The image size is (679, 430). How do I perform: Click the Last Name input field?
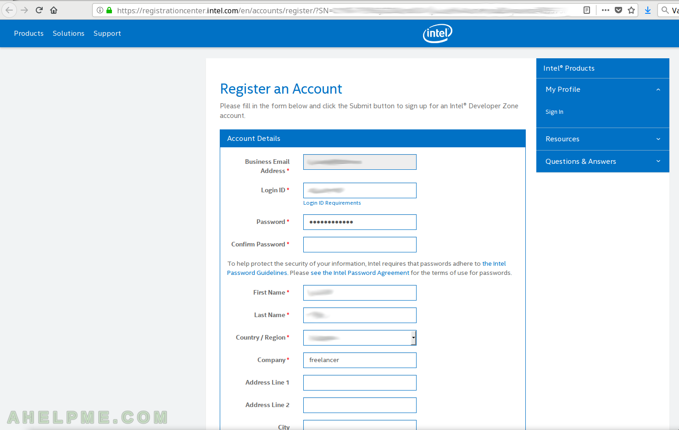360,315
